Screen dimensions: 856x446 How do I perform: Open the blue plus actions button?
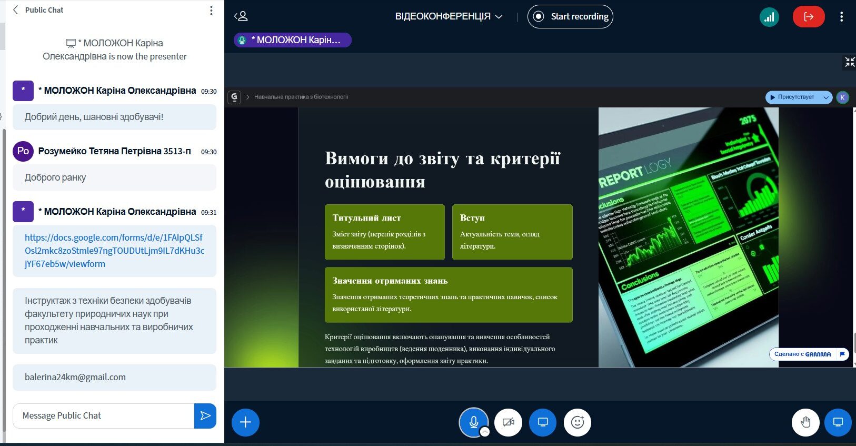pyautogui.click(x=245, y=422)
